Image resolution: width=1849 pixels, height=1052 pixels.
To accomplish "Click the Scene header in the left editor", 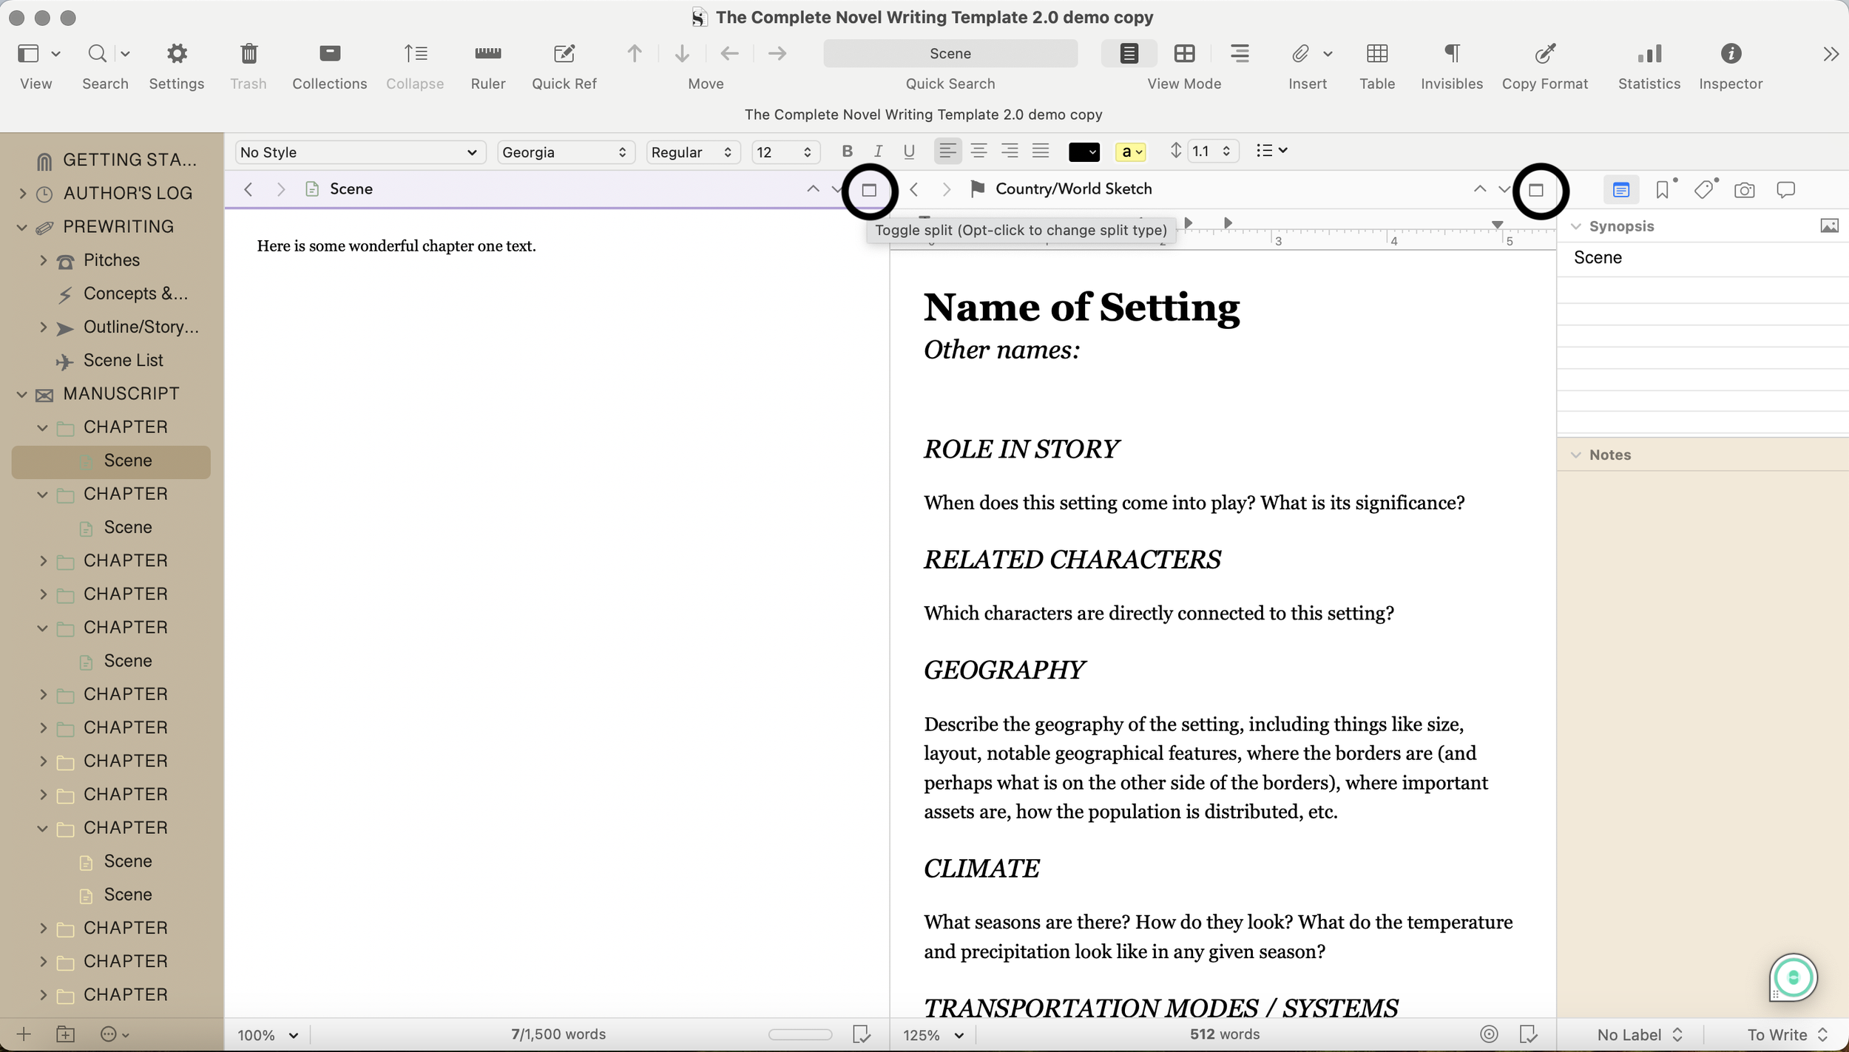I will coord(352,189).
